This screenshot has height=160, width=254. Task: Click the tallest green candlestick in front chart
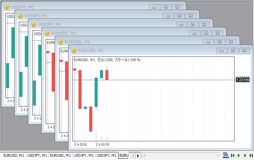tap(96, 93)
